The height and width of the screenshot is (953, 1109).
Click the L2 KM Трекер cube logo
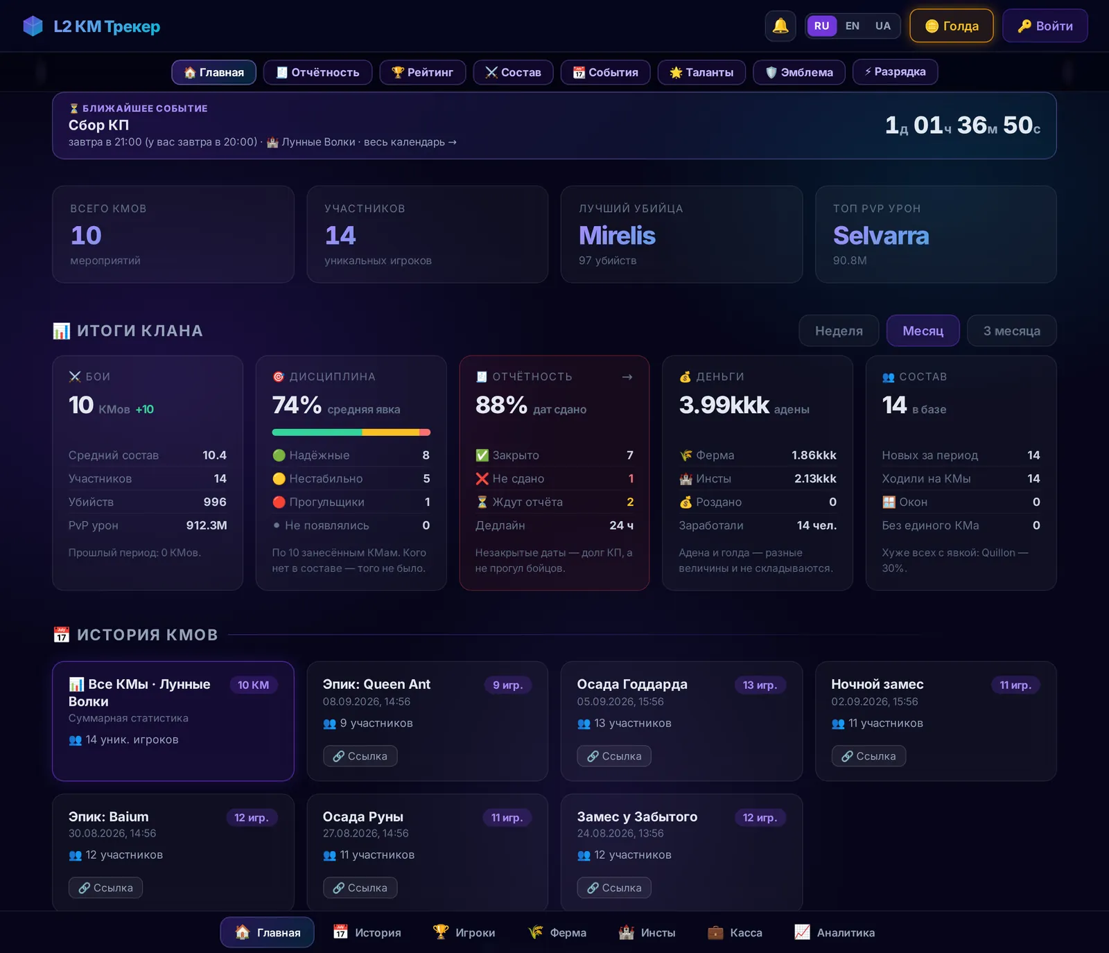[x=33, y=26]
